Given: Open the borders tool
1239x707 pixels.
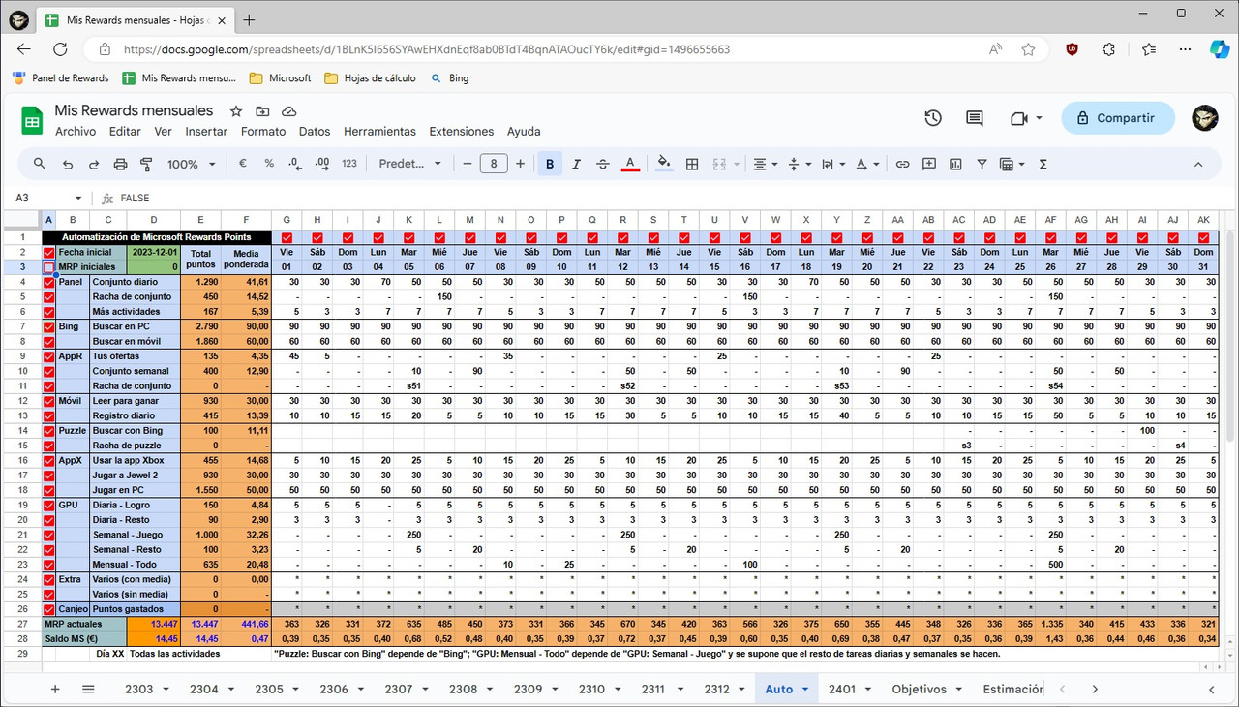Looking at the screenshot, I should pyautogui.click(x=692, y=164).
